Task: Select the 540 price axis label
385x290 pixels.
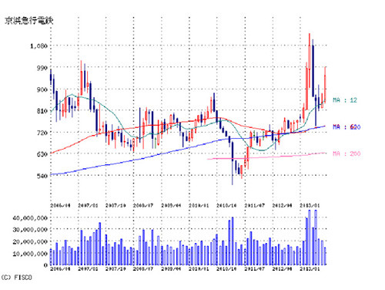Action: (42, 176)
